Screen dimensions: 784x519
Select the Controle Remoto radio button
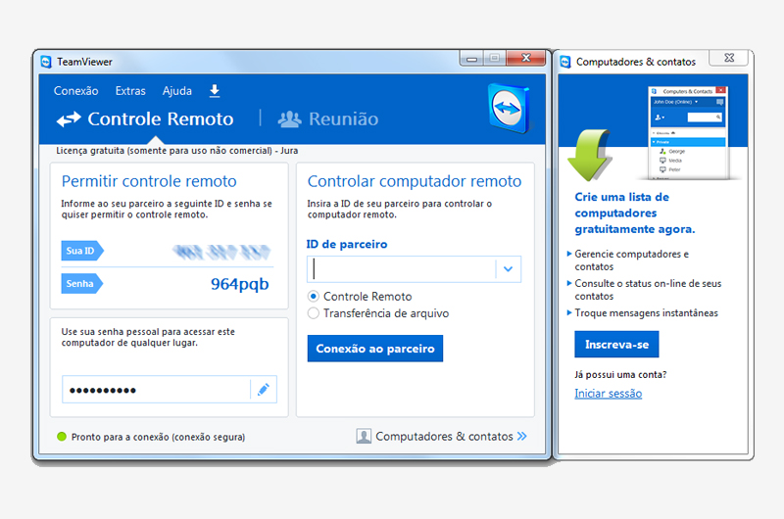313,296
